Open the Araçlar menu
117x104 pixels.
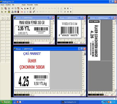(24, 5)
